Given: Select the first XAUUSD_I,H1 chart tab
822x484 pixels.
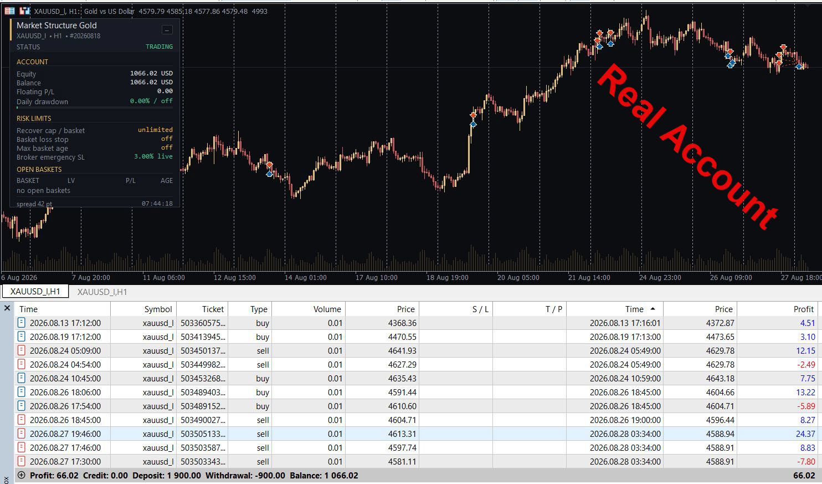Looking at the screenshot, I should pyautogui.click(x=35, y=291).
